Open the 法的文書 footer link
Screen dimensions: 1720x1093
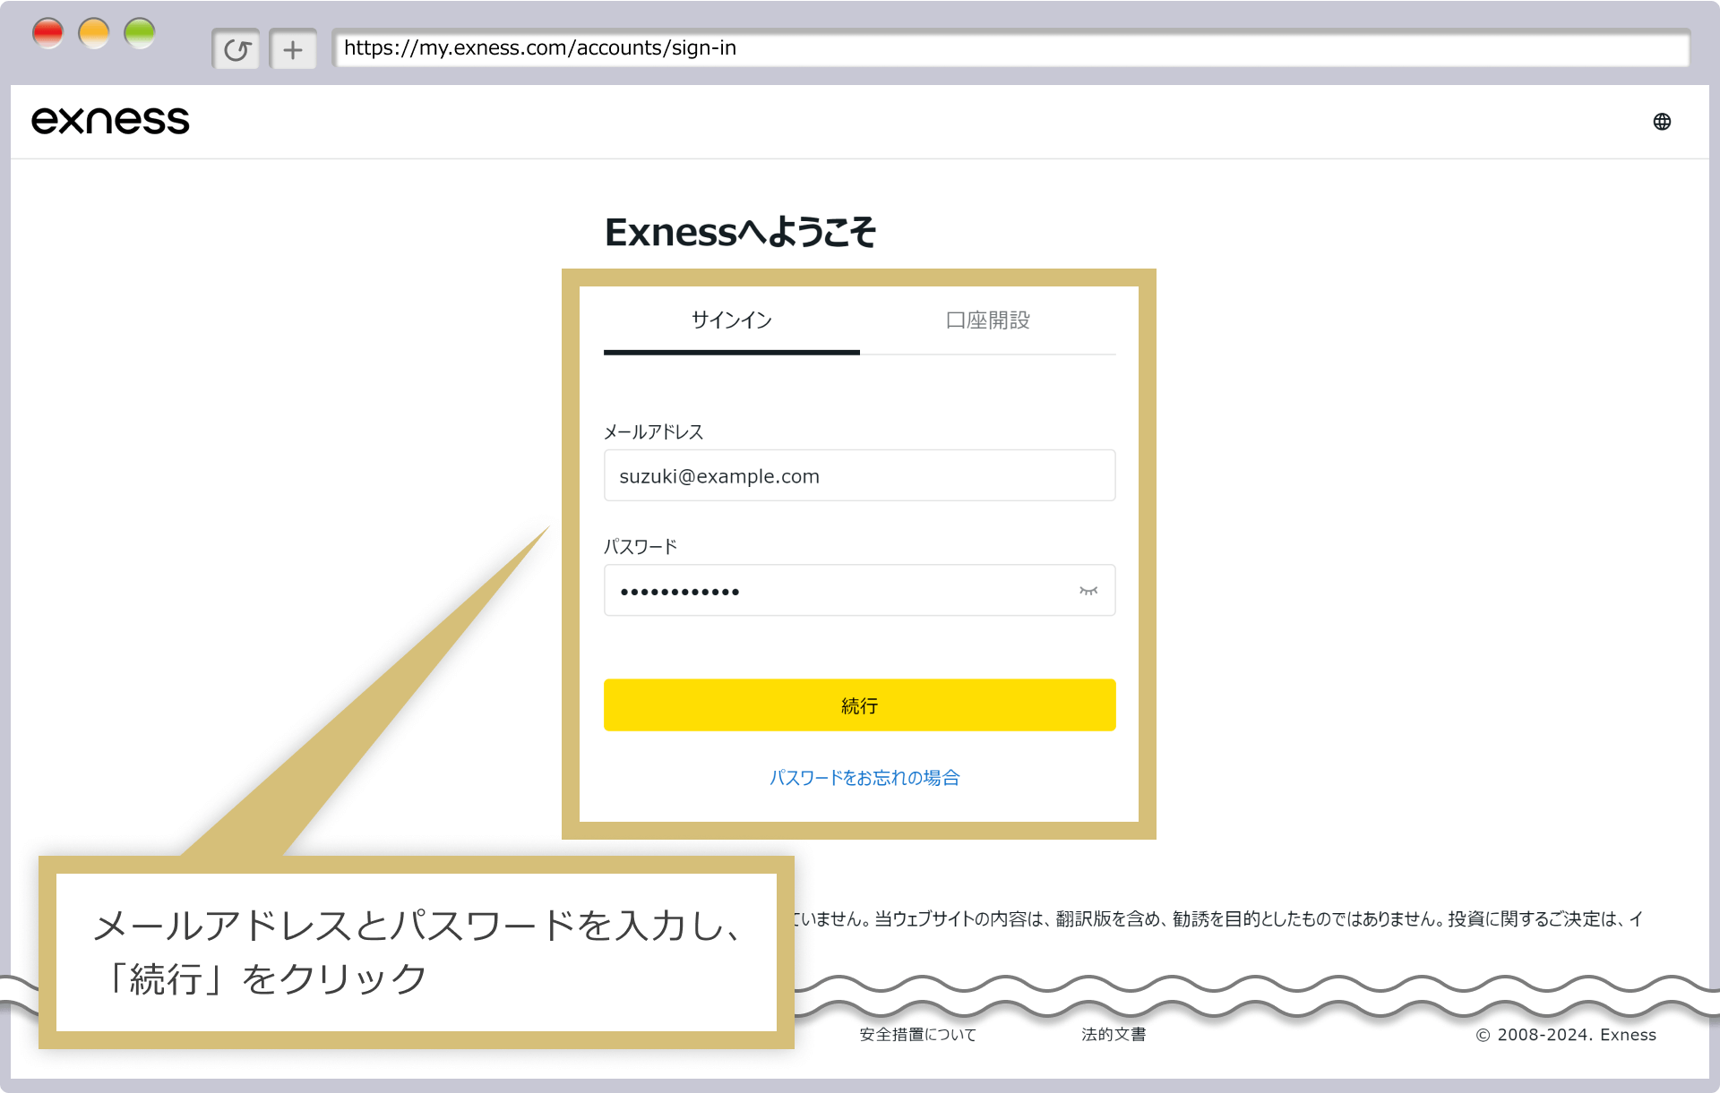coord(1114,1035)
